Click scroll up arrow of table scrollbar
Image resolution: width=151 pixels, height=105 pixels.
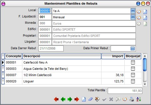click(145, 56)
